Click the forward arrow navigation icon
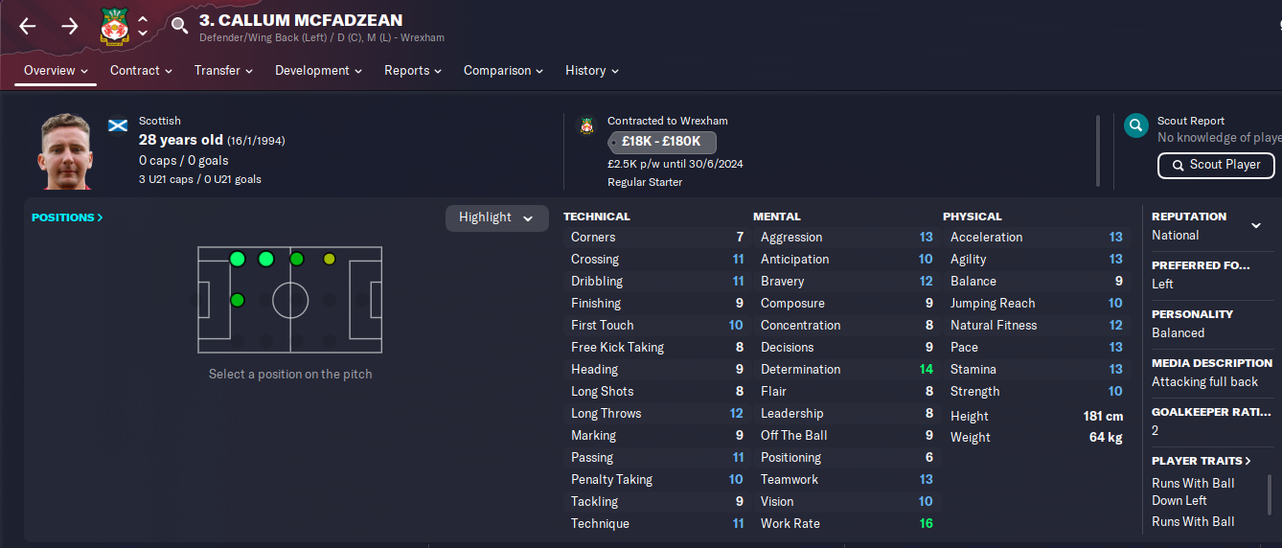This screenshot has height=548, width=1282. pyautogui.click(x=70, y=26)
